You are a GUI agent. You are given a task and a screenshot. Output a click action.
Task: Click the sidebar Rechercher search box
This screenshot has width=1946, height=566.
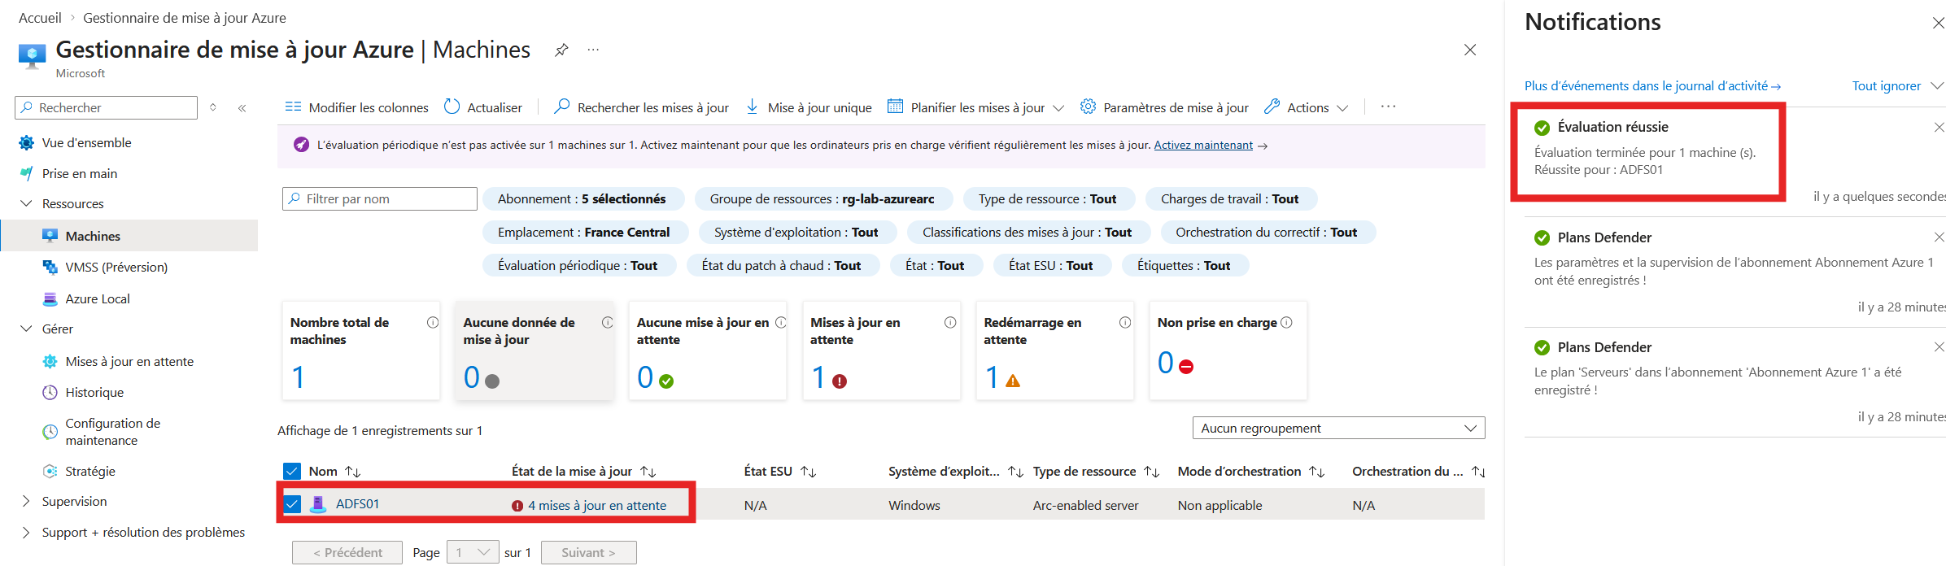pos(106,107)
